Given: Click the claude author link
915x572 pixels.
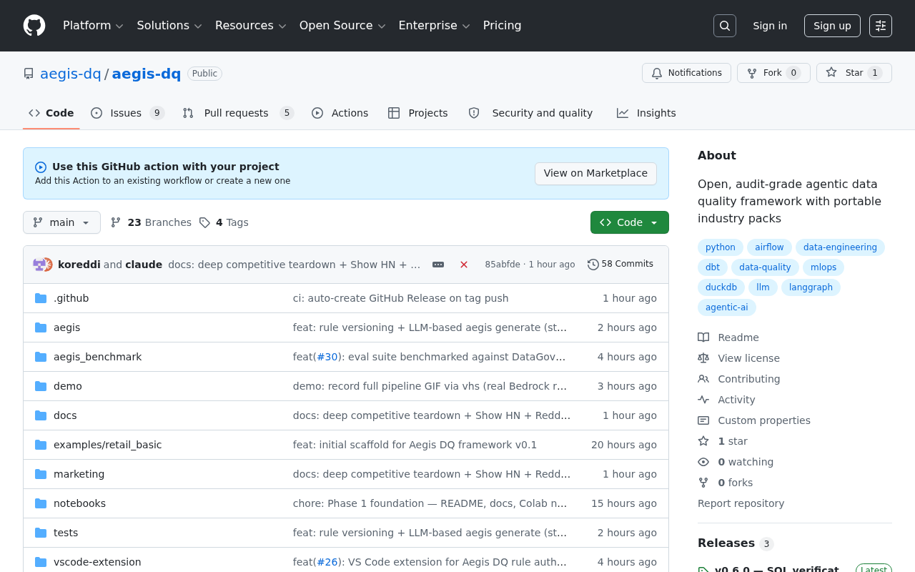Looking at the screenshot, I should pos(144,265).
